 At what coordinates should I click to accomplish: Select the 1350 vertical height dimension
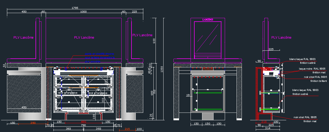click(161, 69)
